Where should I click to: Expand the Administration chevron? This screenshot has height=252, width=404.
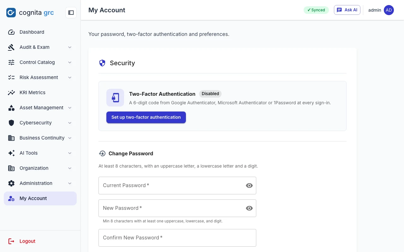point(70,183)
